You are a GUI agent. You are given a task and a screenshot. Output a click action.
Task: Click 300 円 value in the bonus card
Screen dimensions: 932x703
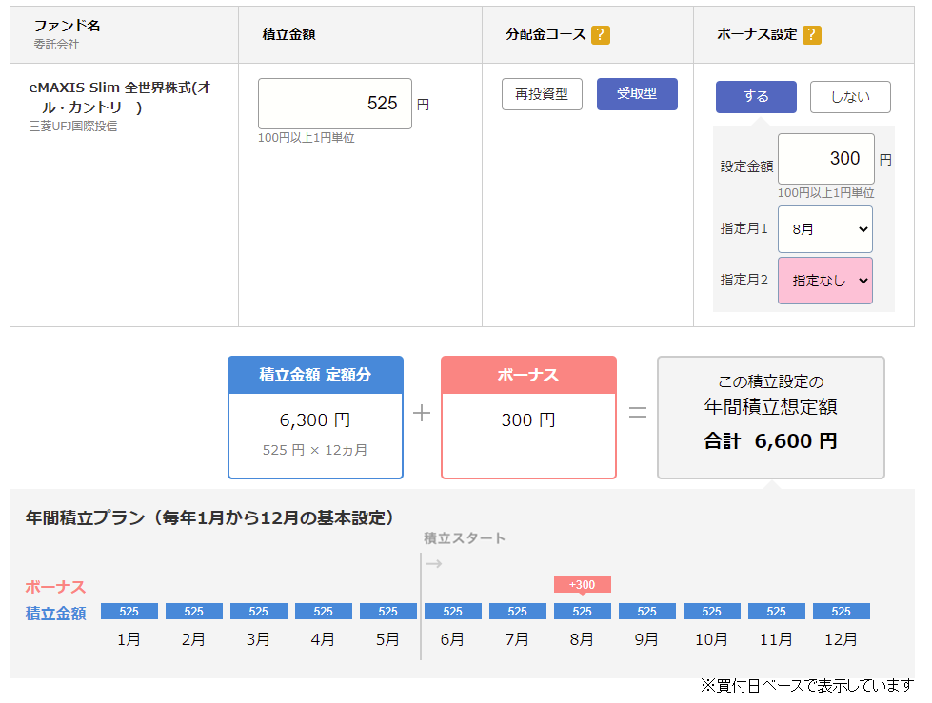(x=528, y=420)
